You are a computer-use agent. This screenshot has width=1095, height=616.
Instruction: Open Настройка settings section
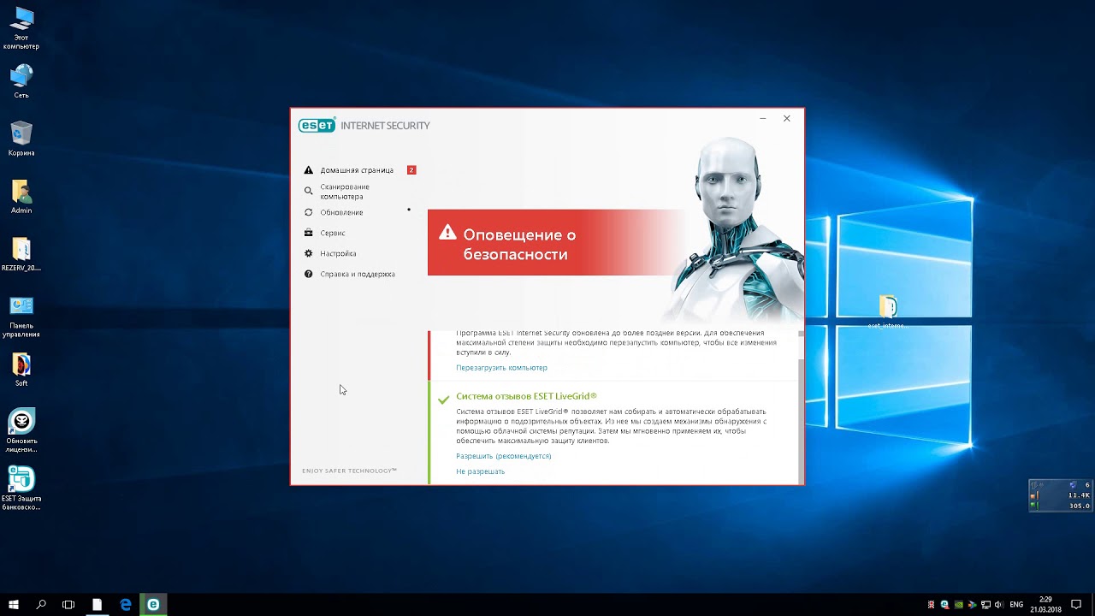[338, 253]
